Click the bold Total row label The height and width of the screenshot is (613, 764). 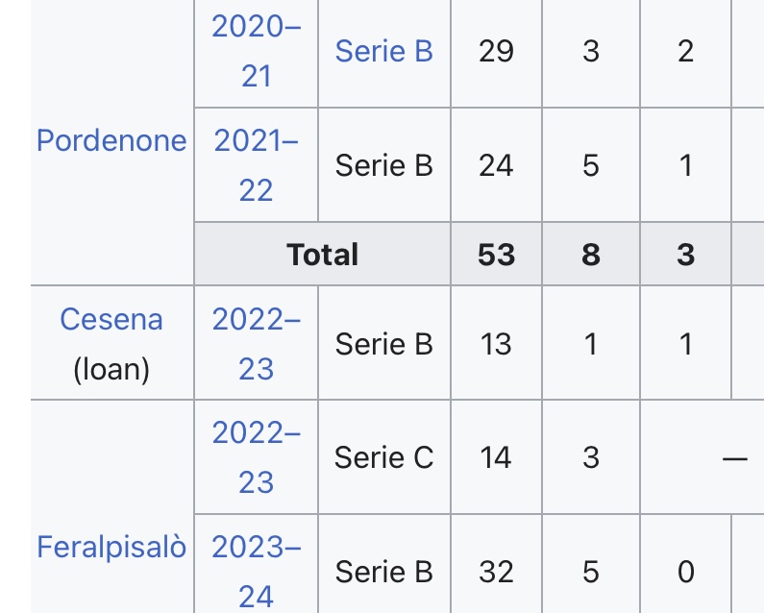(x=323, y=255)
